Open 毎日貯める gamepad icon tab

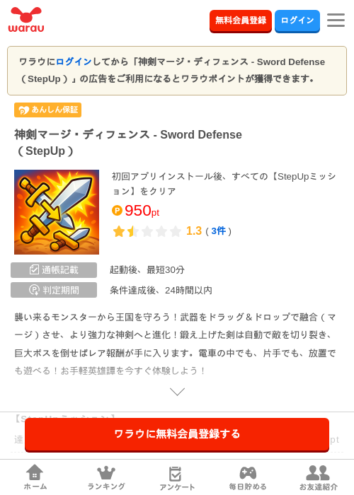click(248, 477)
